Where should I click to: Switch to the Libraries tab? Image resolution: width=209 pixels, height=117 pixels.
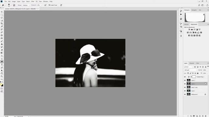pos(186,24)
